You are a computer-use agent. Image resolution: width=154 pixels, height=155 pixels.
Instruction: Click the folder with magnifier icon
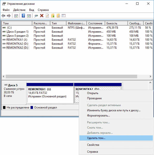tap(58, 16)
